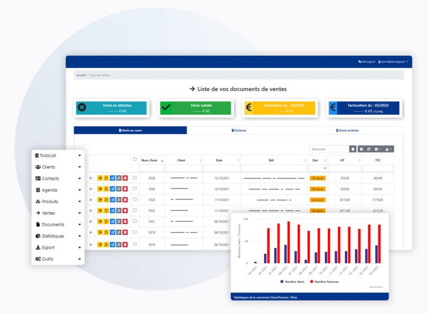The width and height of the screenshot is (428, 314).
Task: Click into the Recherche search field
Action: click(329, 149)
